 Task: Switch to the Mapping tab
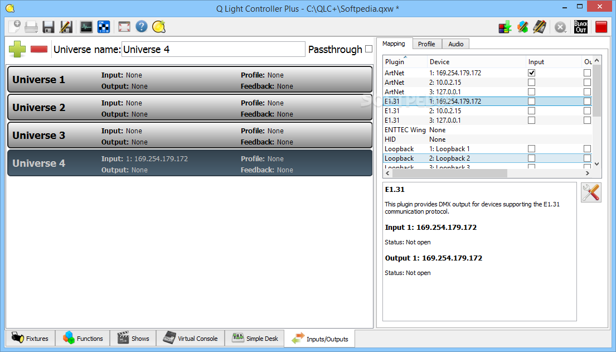pos(394,44)
